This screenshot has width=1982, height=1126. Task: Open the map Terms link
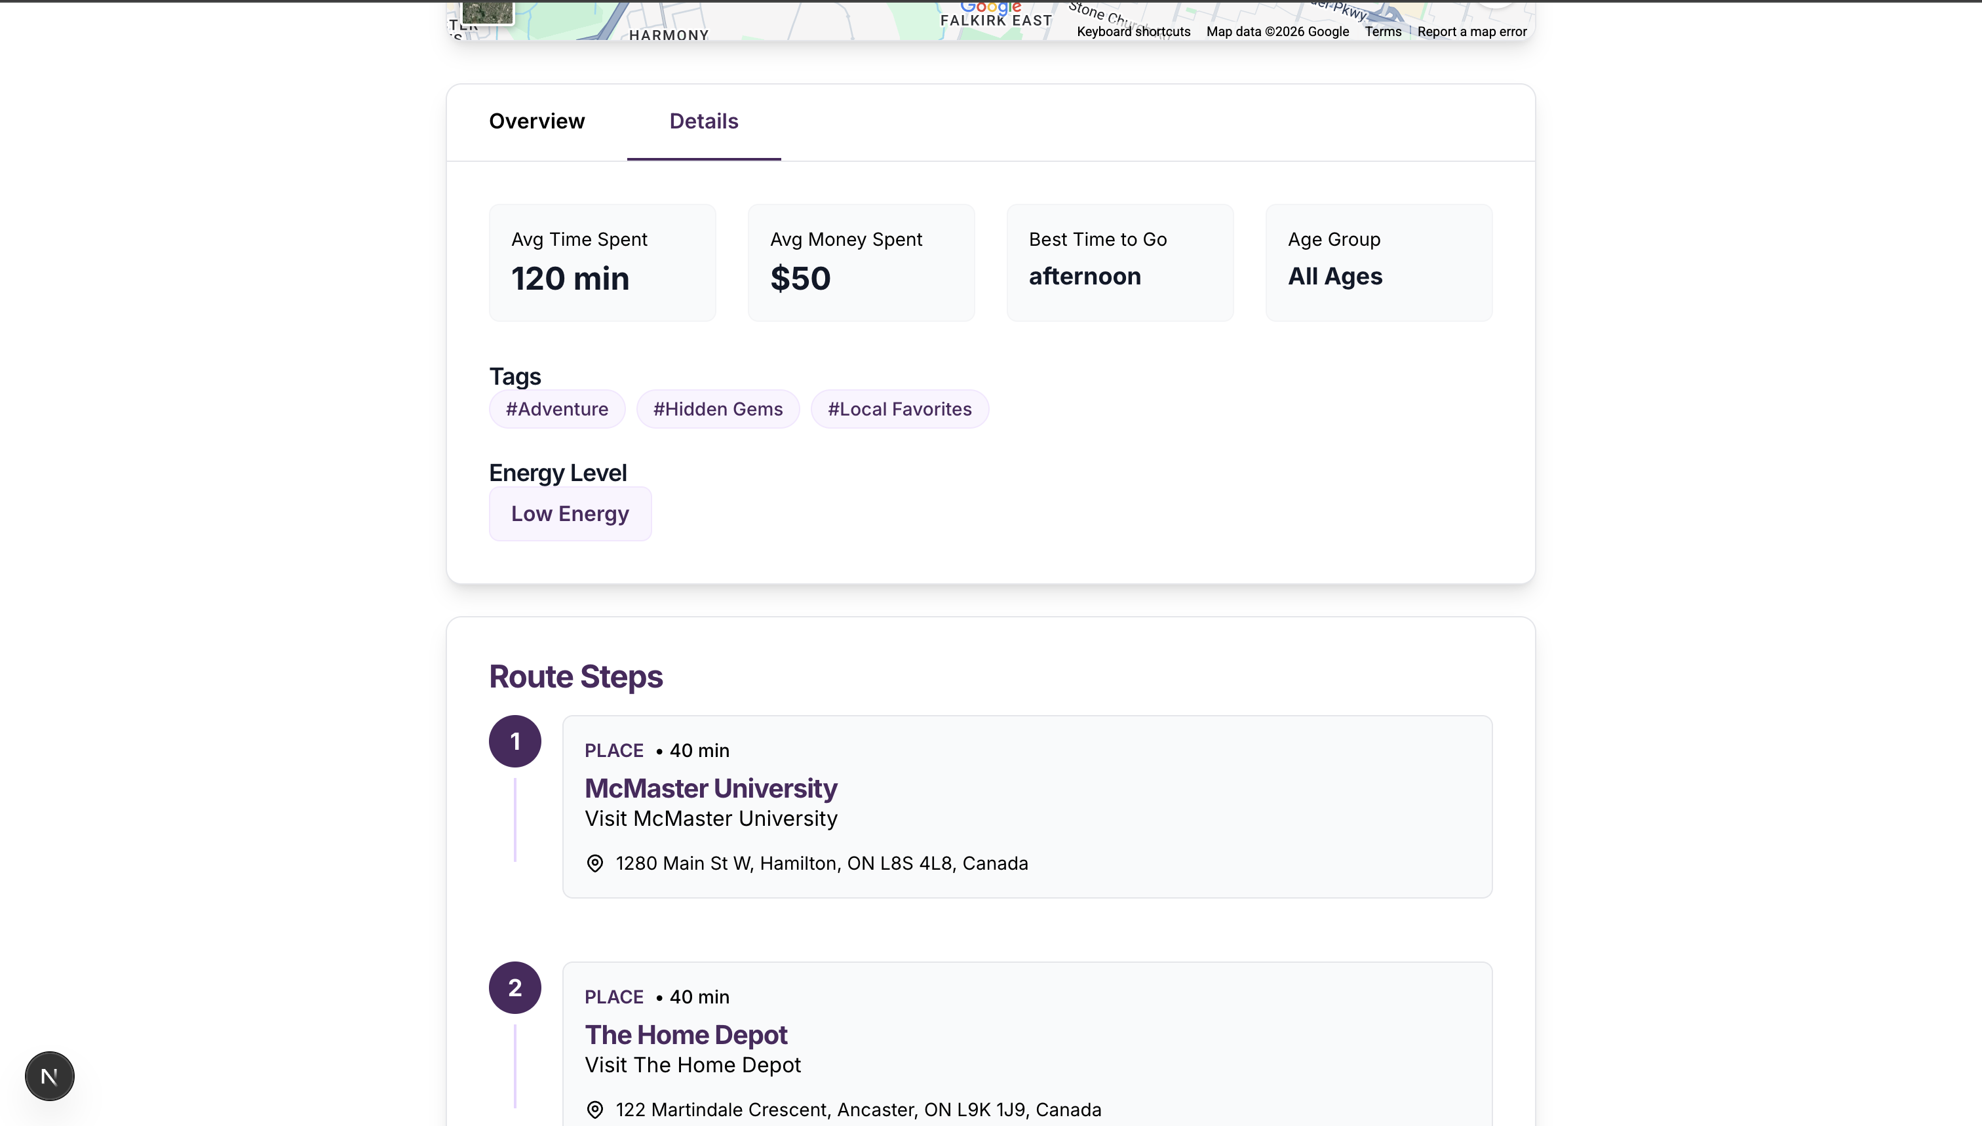(x=1383, y=31)
